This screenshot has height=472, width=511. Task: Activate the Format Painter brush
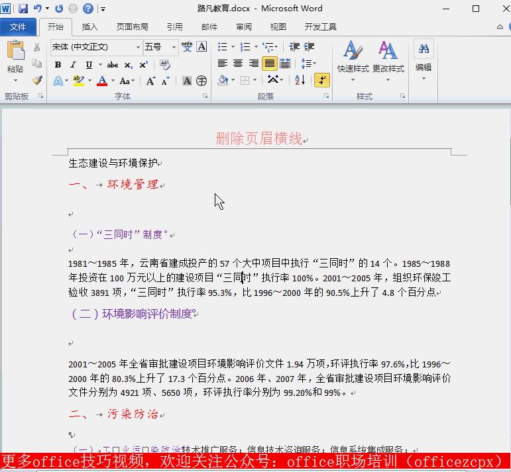[x=37, y=80]
